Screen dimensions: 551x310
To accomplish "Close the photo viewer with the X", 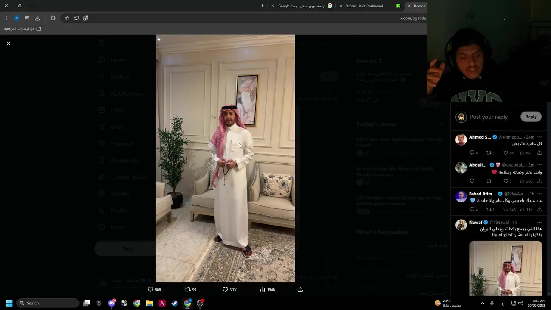I will point(8,43).
